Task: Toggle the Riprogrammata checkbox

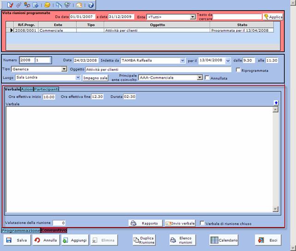Action: (238, 70)
